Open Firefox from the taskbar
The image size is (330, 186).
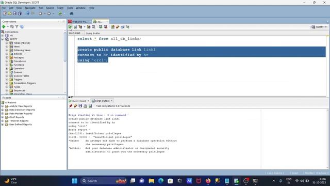tap(208, 181)
